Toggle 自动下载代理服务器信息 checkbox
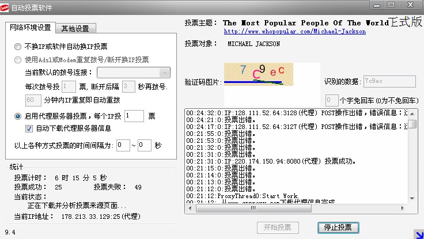424x239 pixels. (29, 128)
